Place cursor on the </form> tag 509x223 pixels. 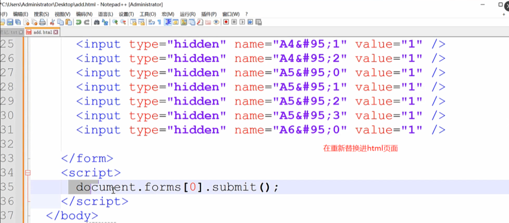click(x=87, y=159)
